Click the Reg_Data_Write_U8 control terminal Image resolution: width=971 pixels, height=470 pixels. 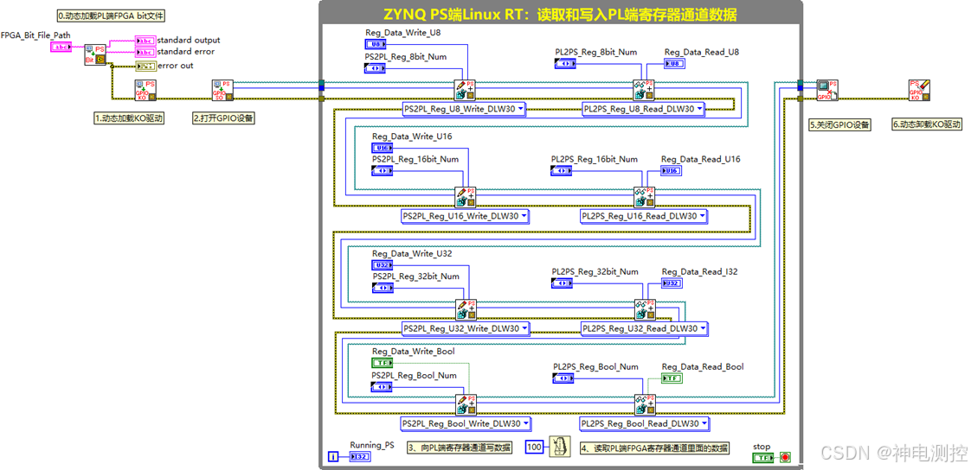pyautogui.click(x=376, y=44)
